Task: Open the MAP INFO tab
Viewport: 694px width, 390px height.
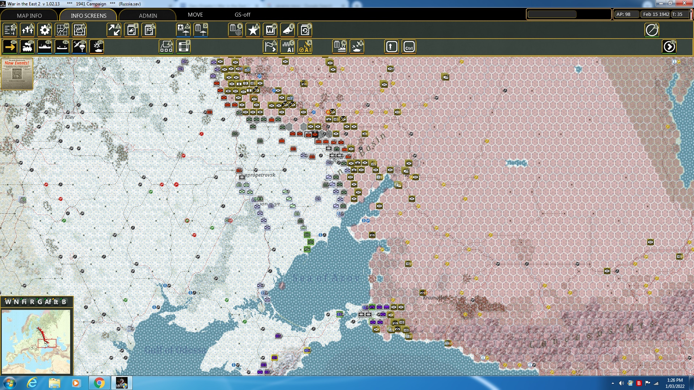Action: click(x=29, y=16)
